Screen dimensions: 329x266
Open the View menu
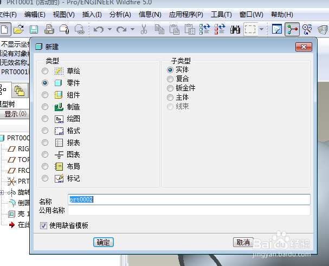tap(64, 15)
